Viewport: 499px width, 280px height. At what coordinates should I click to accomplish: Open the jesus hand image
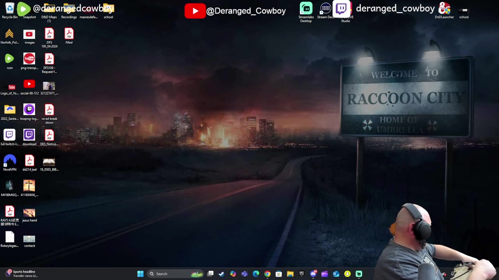pos(29,214)
